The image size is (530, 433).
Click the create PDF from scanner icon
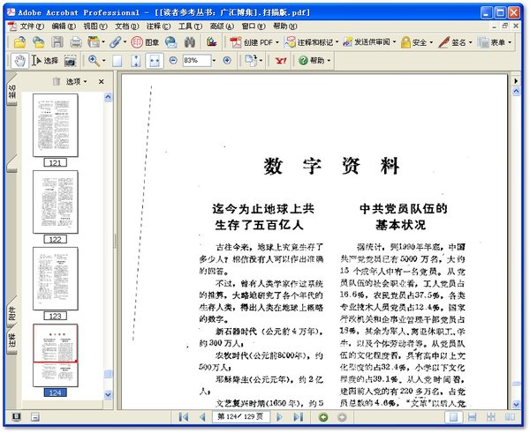tap(211, 42)
